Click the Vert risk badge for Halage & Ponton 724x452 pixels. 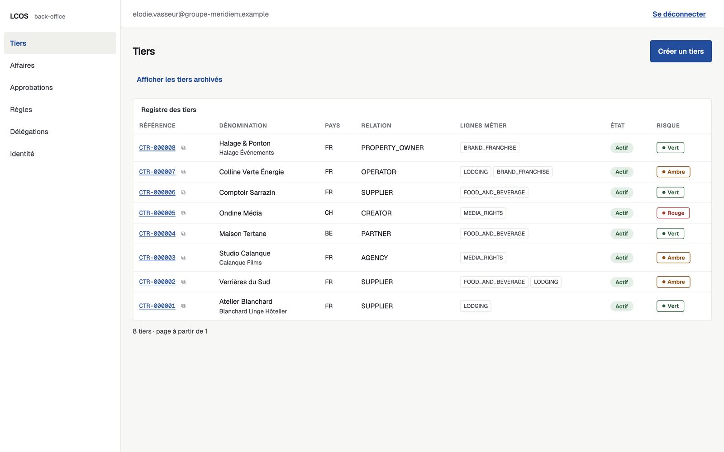point(670,148)
